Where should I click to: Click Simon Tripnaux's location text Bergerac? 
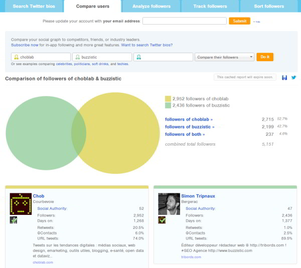click(x=190, y=202)
